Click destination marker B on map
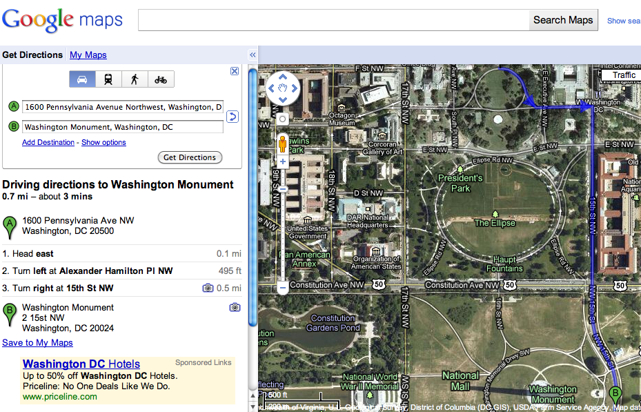Screen dimensions: 641x412 coord(615,396)
